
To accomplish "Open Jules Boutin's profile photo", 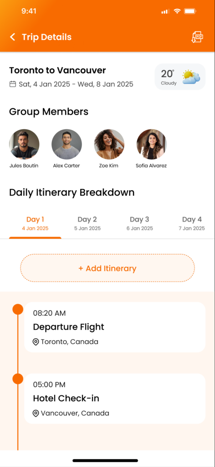I will (24, 144).
